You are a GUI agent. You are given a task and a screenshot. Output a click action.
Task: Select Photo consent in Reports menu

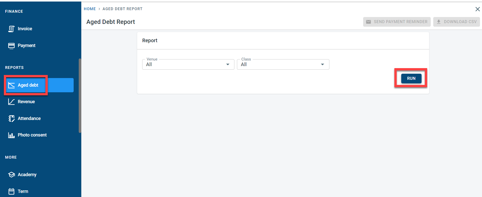pyautogui.click(x=32, y=135)
